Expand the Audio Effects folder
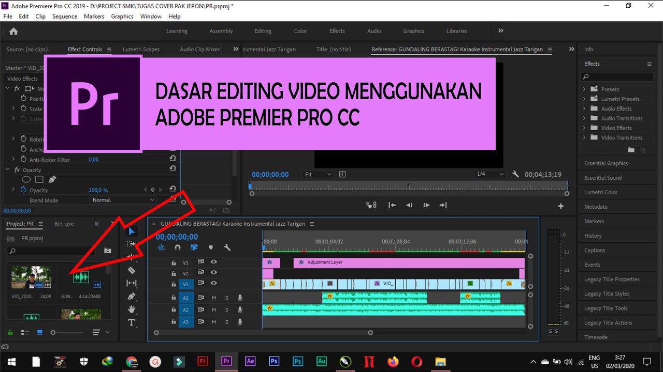The height and width of the screenshot is (372, 663). pyautogui.click(x=584, y=109)
